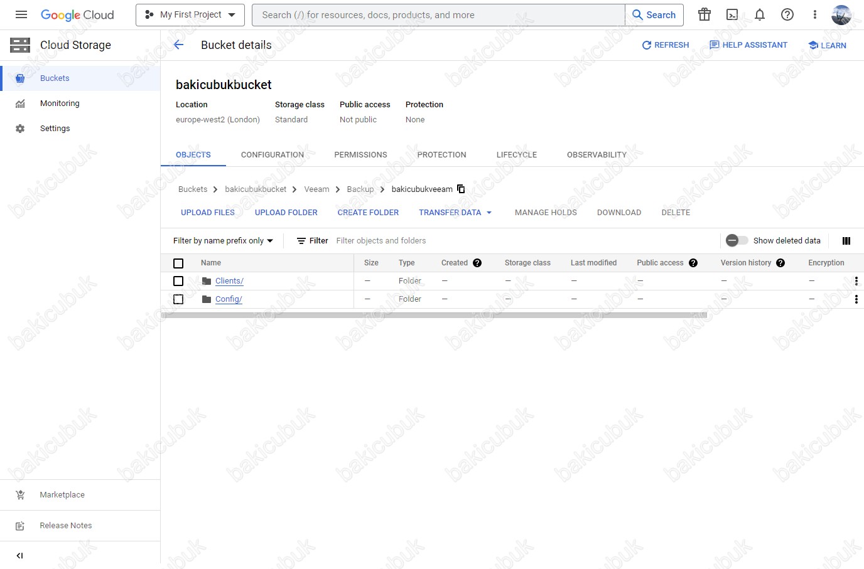Go back with the left arrow icon
Image resolution: width=864 pixels, height=569 pixels.
click(178, 45)
